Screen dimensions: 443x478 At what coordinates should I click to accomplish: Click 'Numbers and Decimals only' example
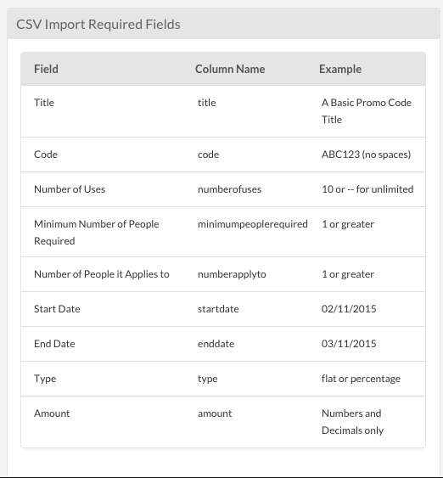click(352, 422)
